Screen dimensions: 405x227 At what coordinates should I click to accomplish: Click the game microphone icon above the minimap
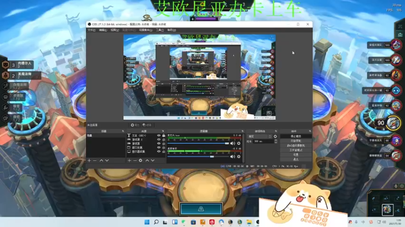396,186
